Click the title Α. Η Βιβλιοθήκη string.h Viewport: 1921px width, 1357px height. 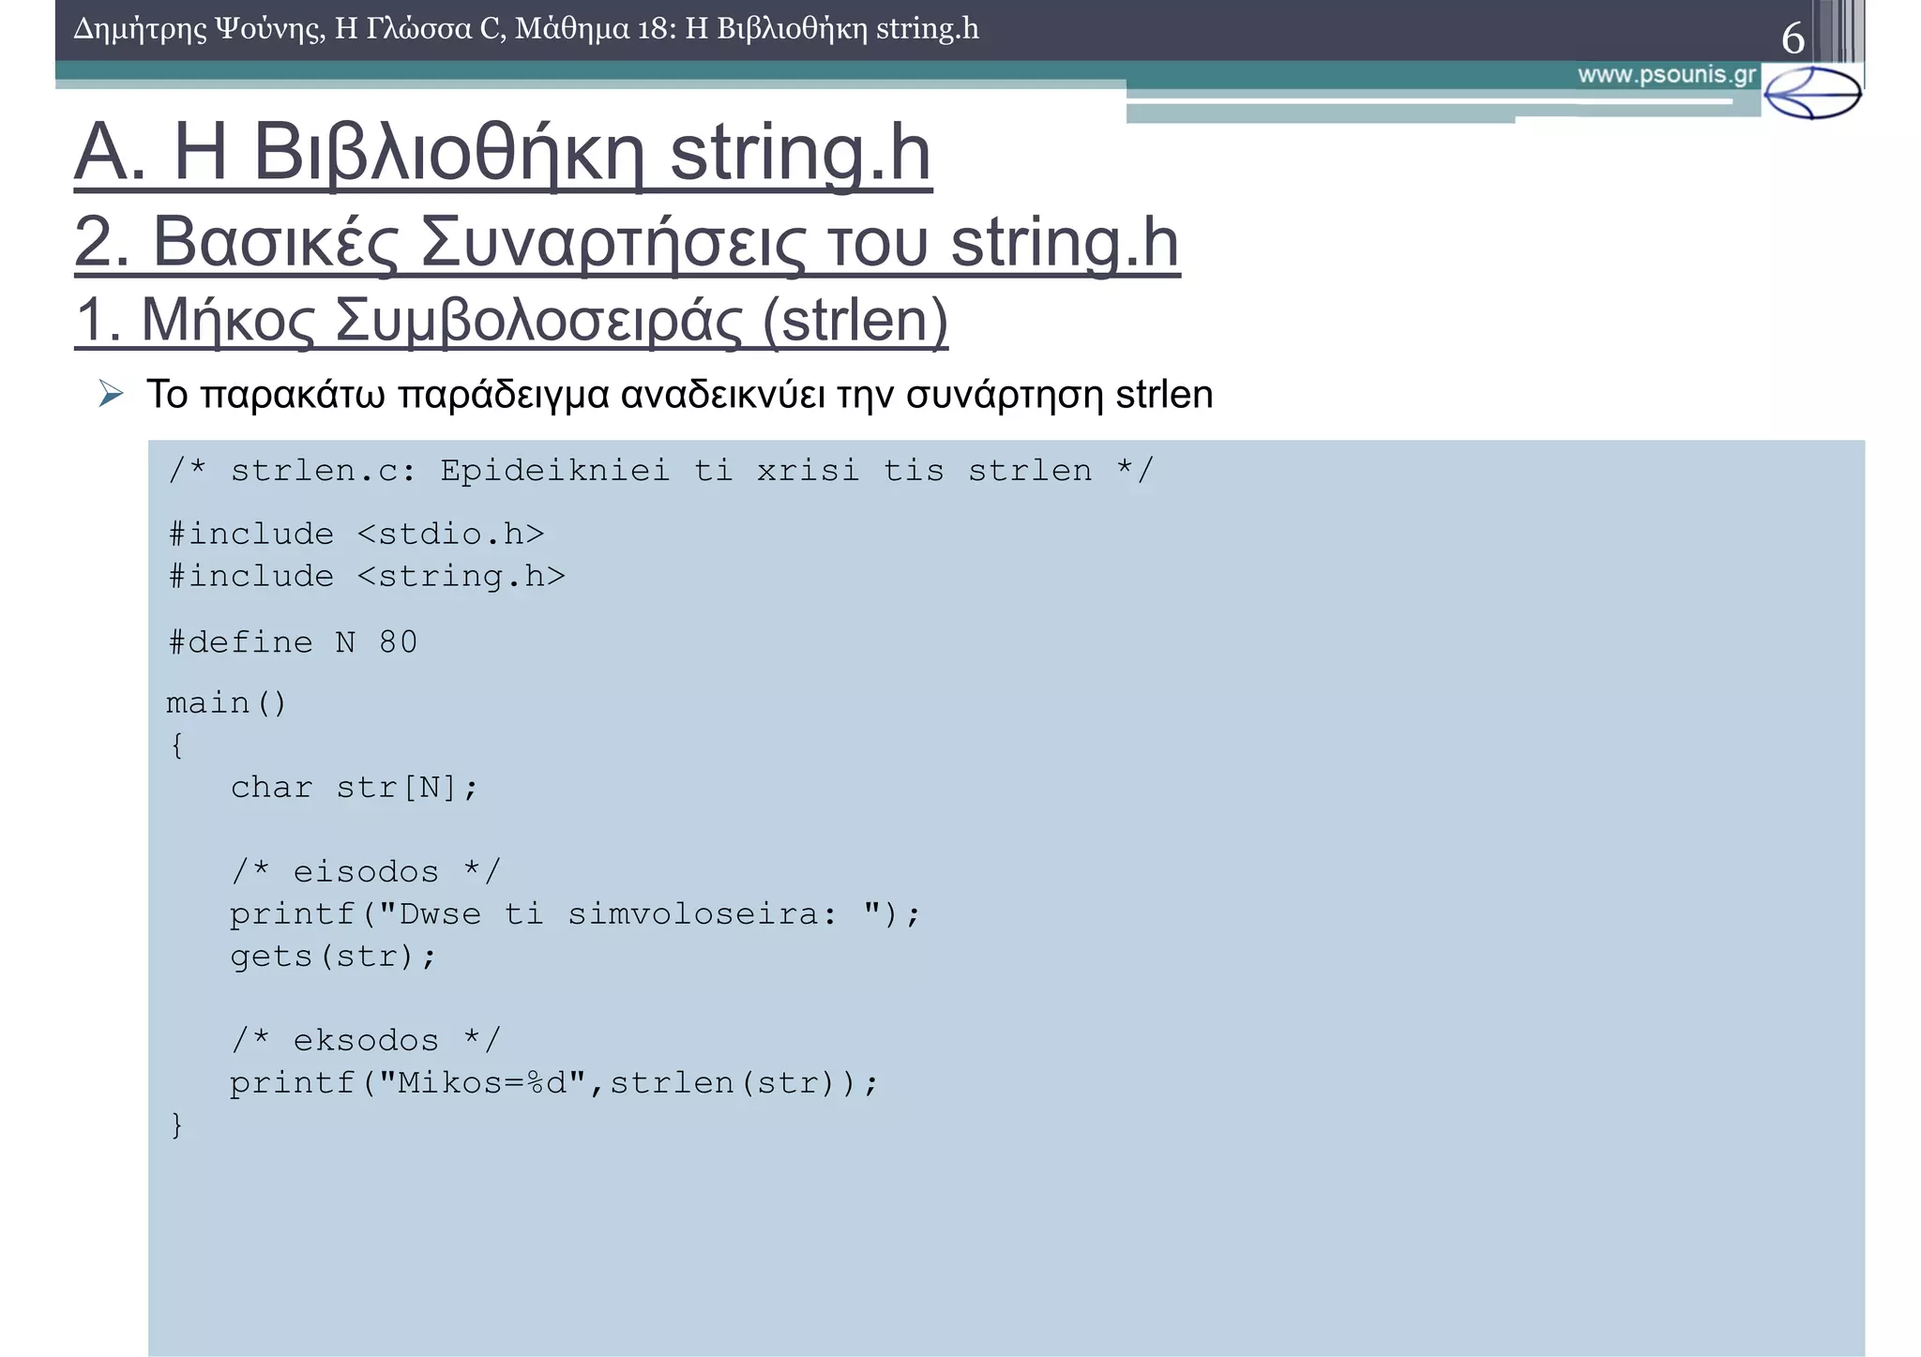coord(503,153)
